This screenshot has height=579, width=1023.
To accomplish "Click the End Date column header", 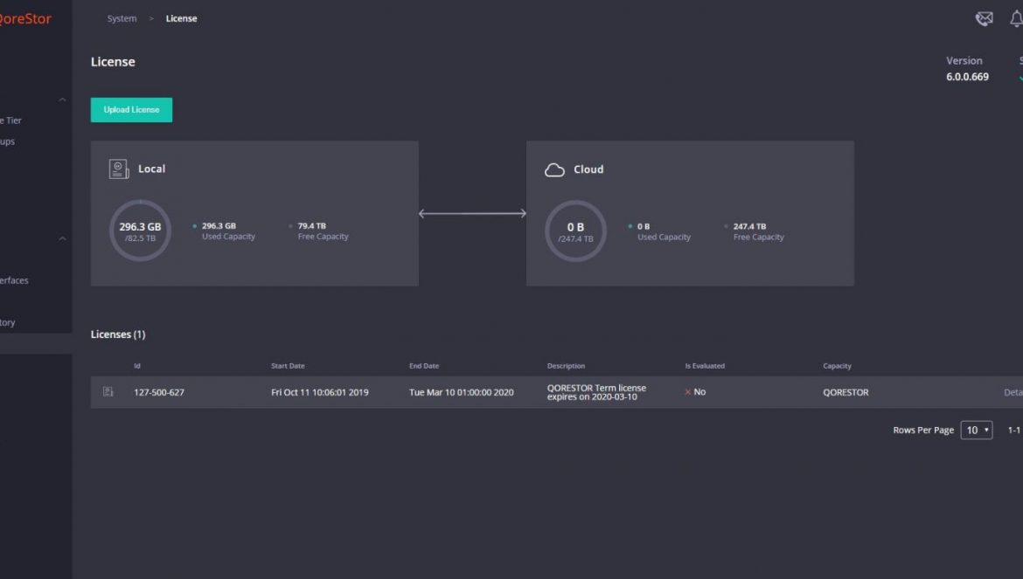I will tap(424, 366).
